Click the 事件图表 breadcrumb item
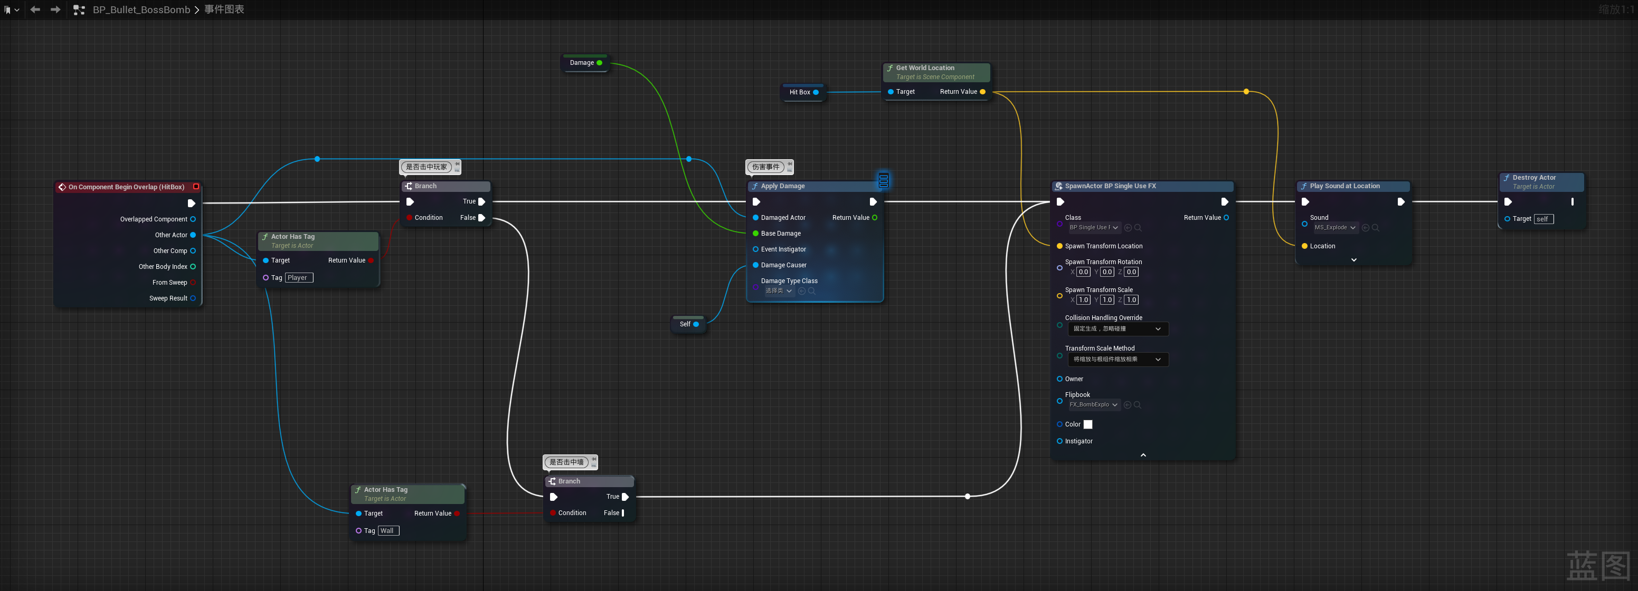The height and width of the screenshot is (591, 1638). pos(224,9)
